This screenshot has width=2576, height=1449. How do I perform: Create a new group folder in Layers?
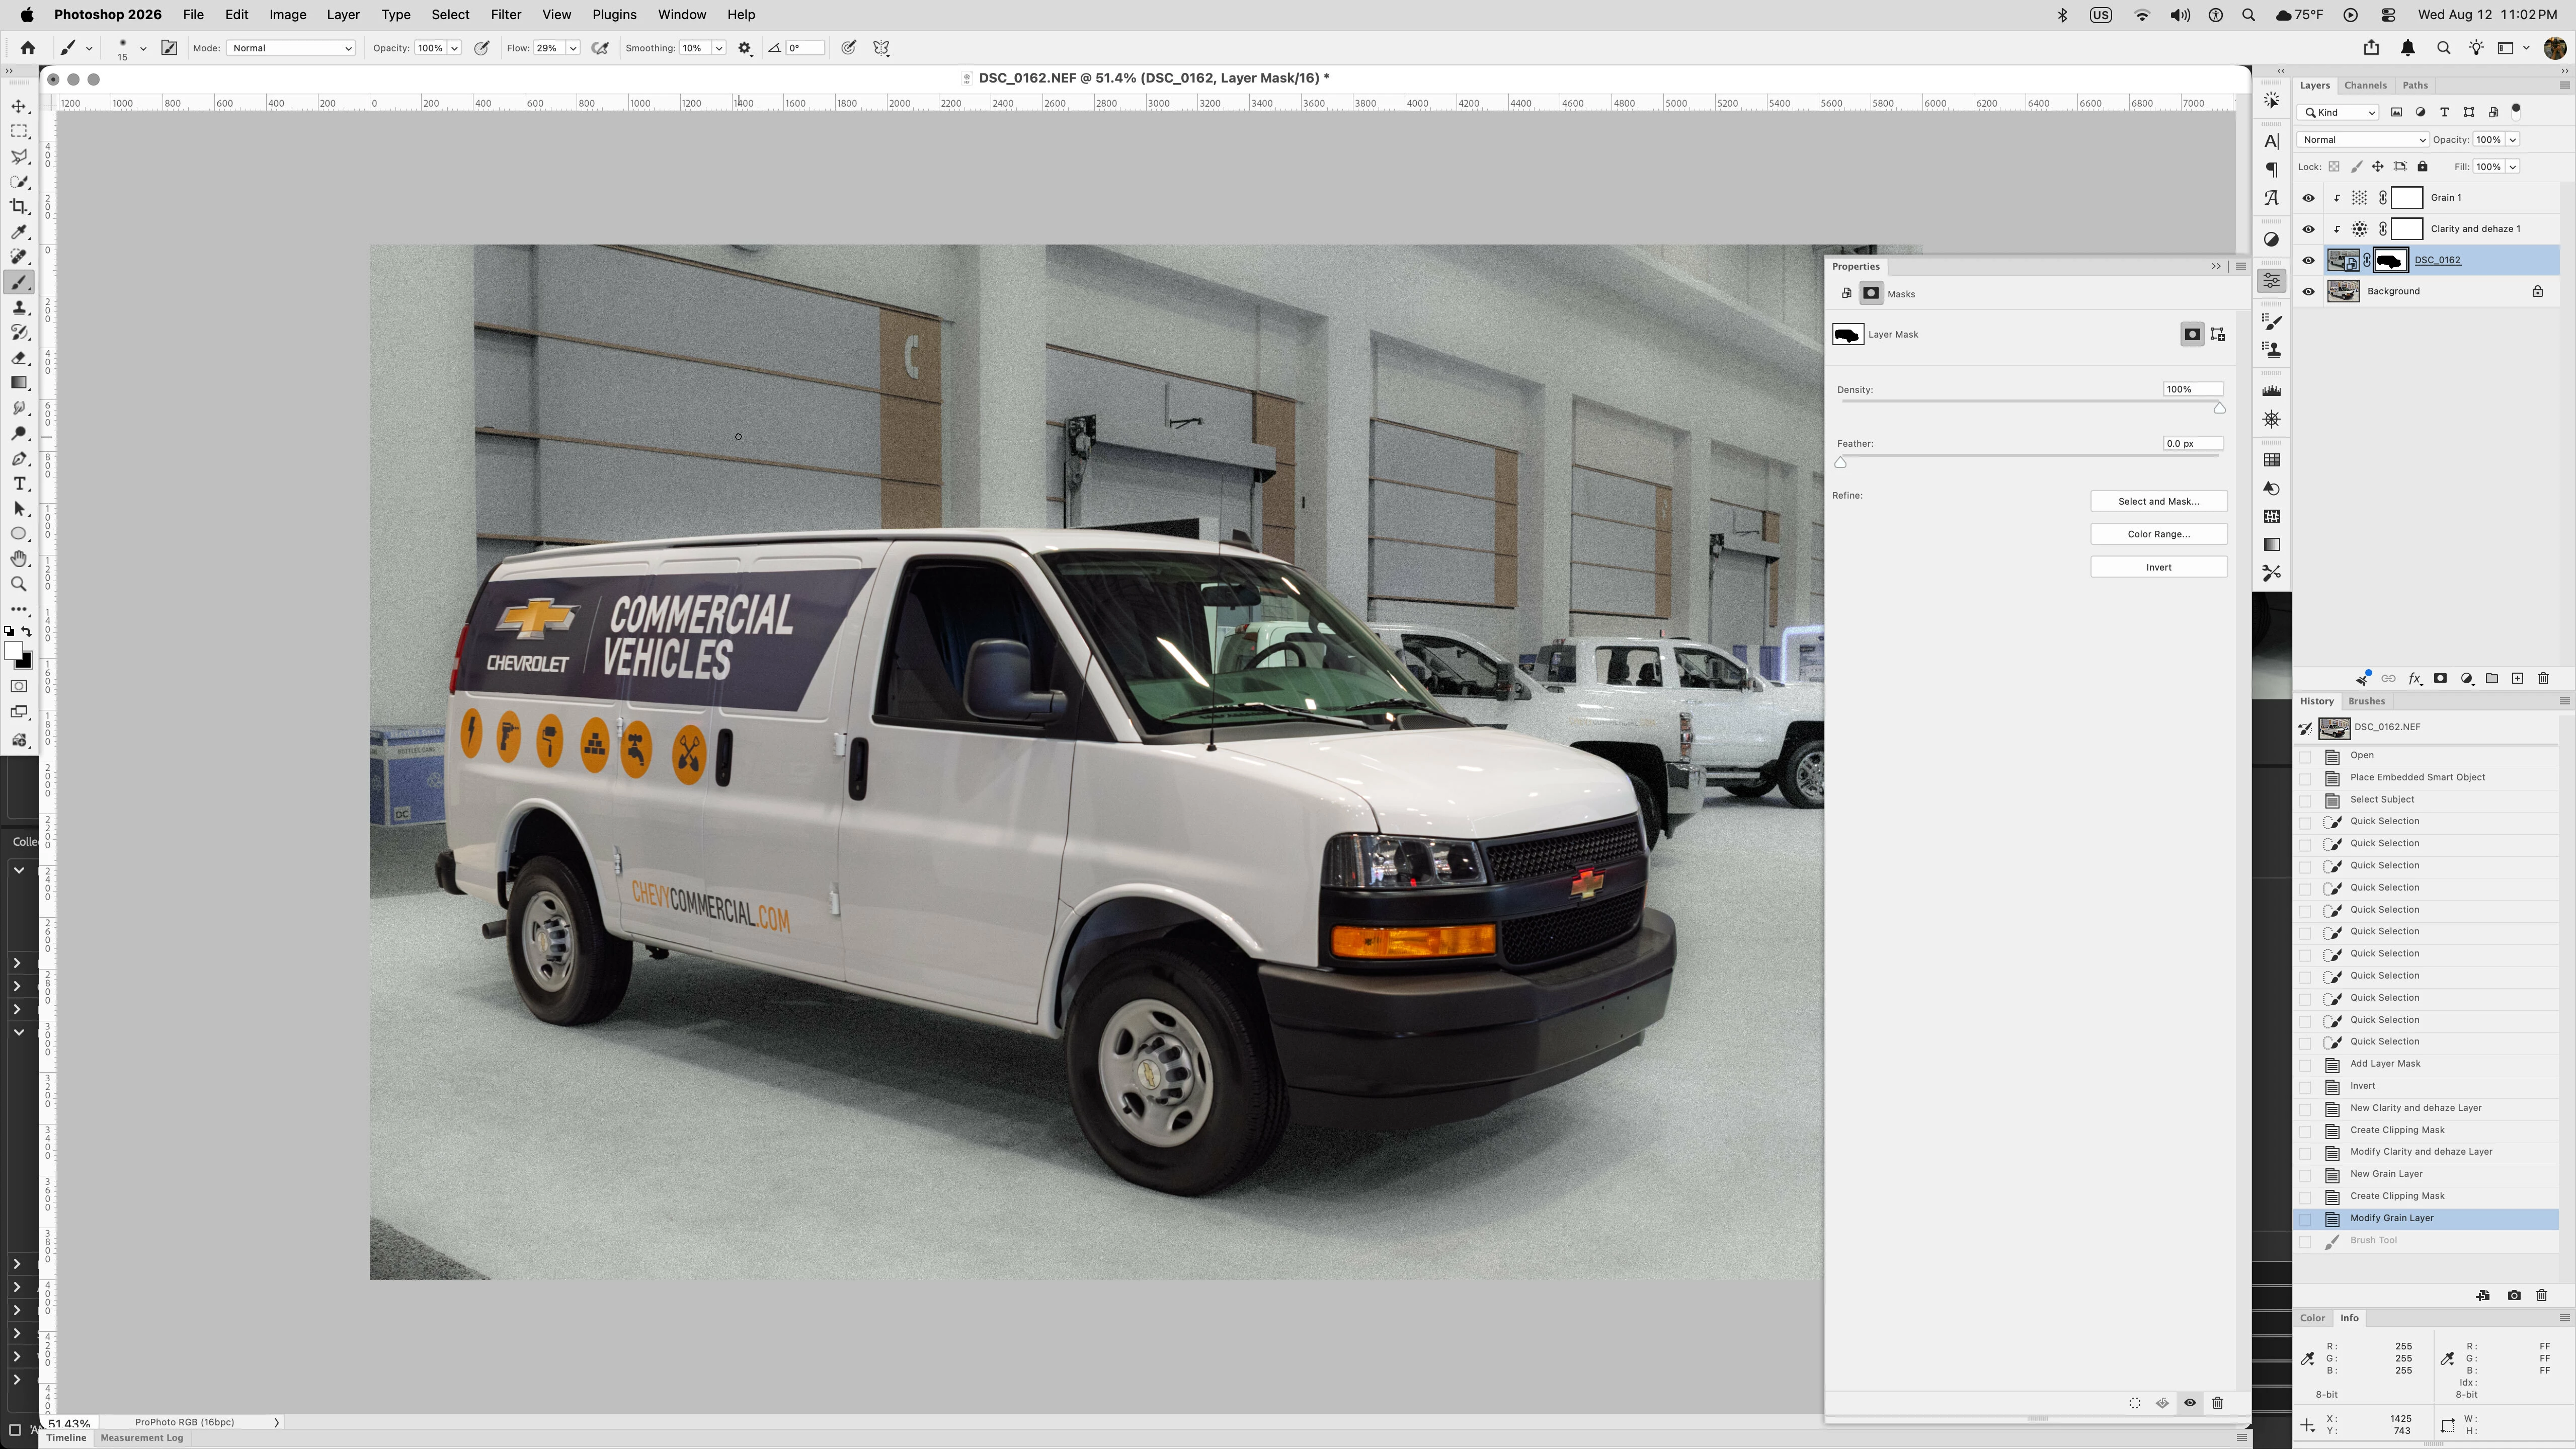pyautogui.click(x=2492, y=679)
